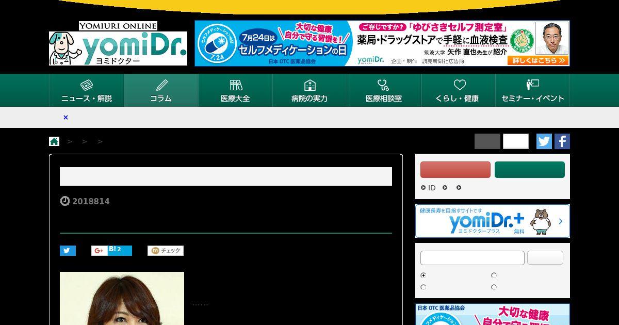Open the くらし・健康 tab
The image size is (619, 325).
point(458,90)
